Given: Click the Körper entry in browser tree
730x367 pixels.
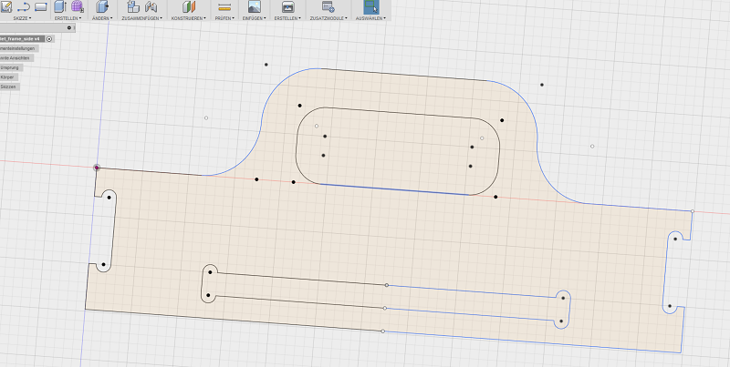Looking at the screenshot, I should click(x=8, y=77).
